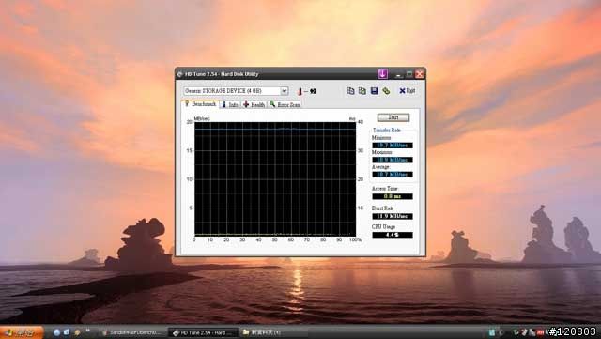
Task: Go to the Error Scan tab
Action: tap(285, 104)
